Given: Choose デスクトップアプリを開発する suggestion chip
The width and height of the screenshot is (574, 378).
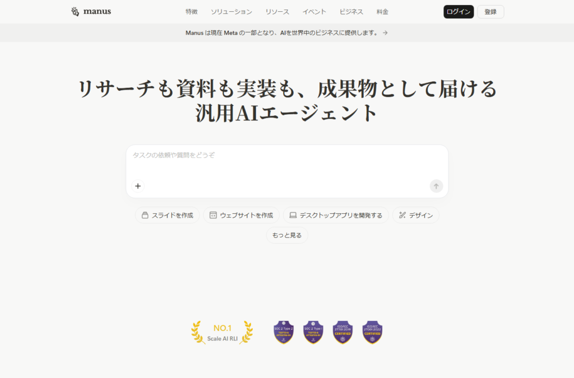Looking at the screenshot, I should click(x=336, y=216).
